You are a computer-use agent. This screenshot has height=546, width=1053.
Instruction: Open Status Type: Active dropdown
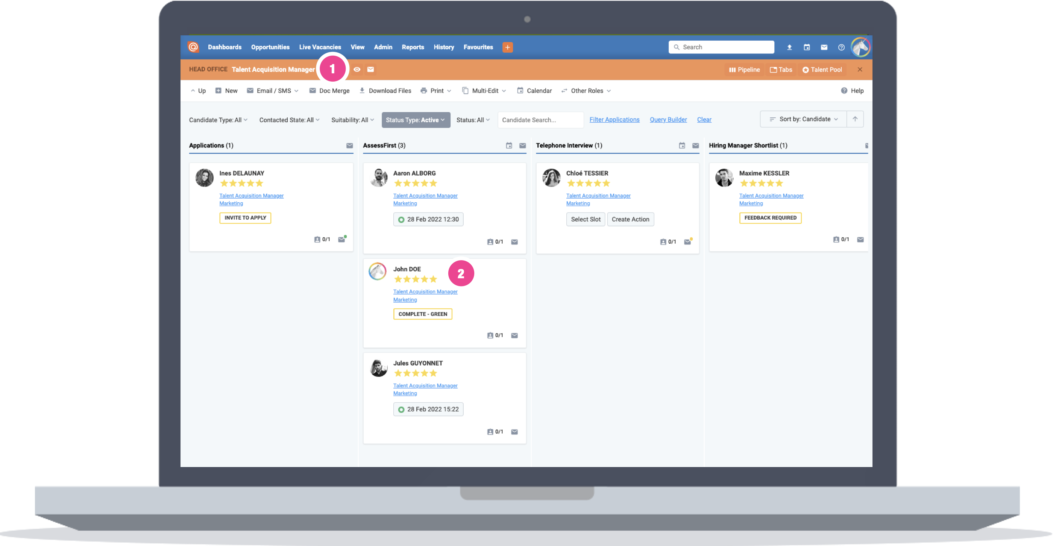(x=416, y=120)
